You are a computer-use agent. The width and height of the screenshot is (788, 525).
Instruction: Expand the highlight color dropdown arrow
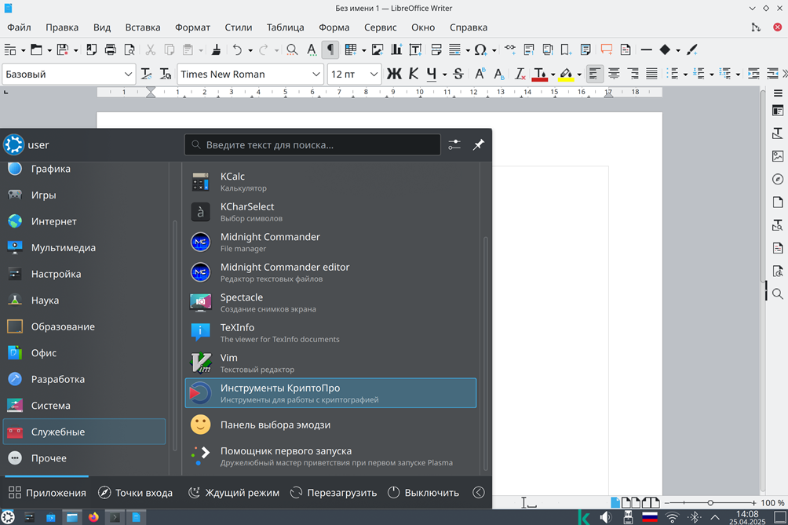[x=579, y=75]
